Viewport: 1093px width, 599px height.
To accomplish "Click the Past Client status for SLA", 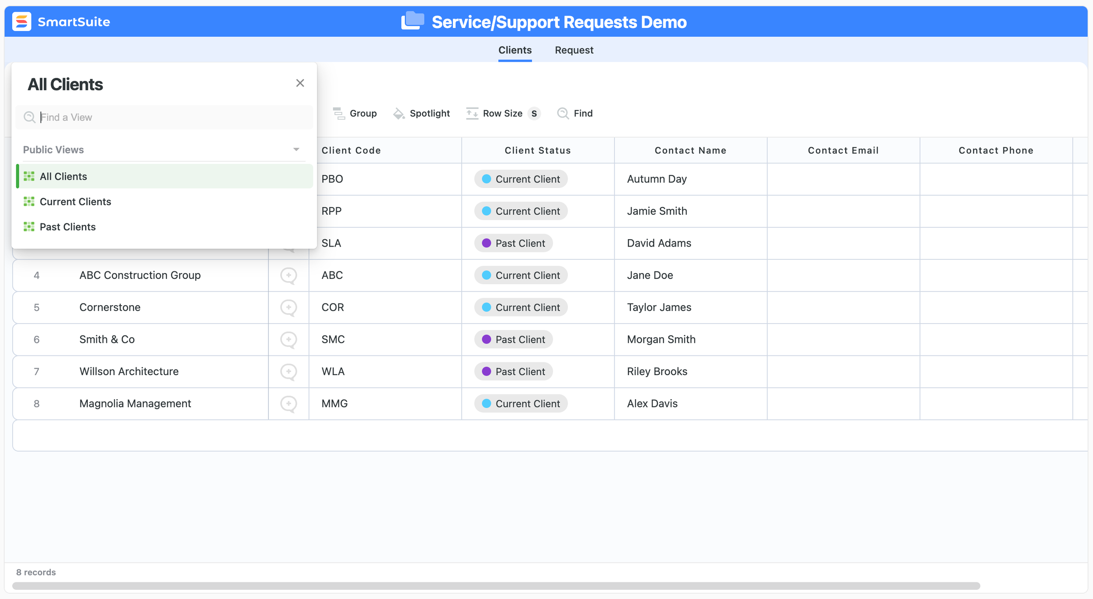I will pos(513,243).
